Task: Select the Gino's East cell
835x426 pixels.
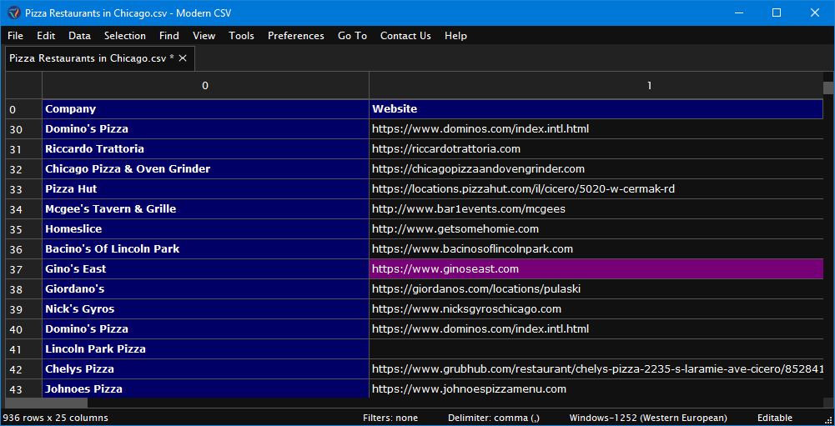Action: click(205, 269)
